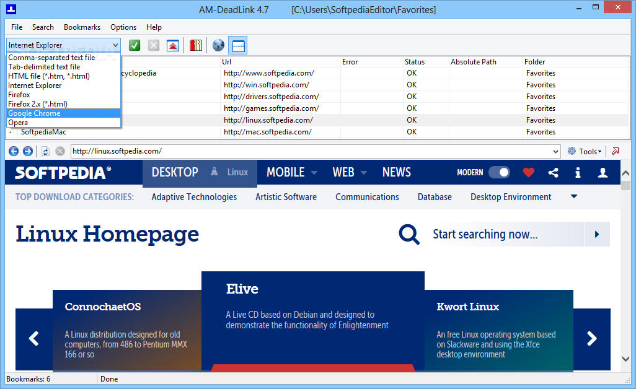Screen dimensions: 636x389
Task: Open the Bookmarks menu
Action: 82,27
